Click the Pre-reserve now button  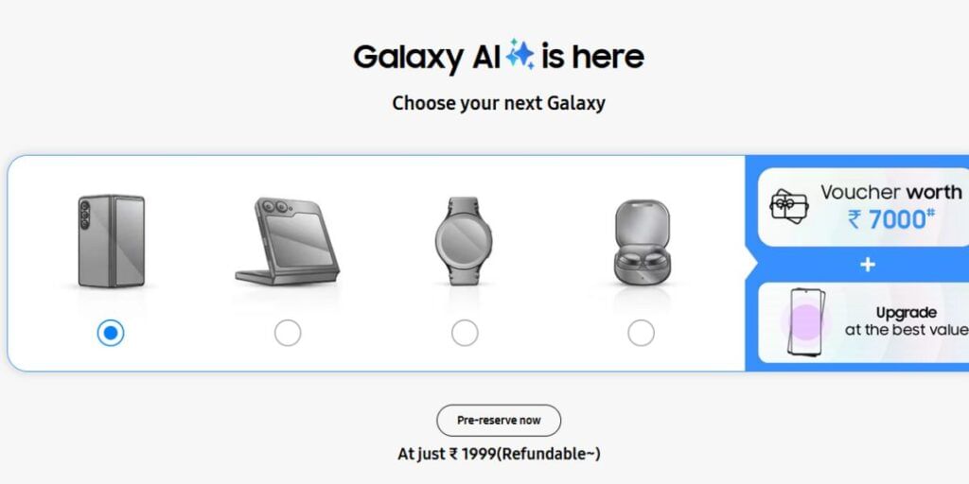click(x=499, y=421)
